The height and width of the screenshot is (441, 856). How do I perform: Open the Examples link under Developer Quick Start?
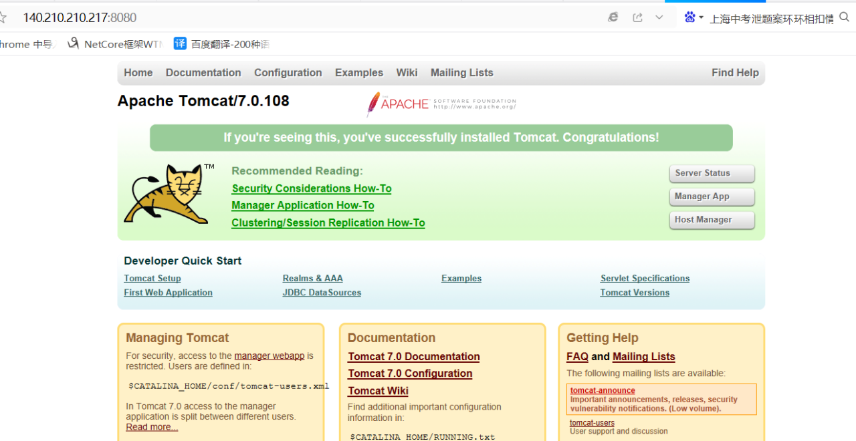[461, 279]
